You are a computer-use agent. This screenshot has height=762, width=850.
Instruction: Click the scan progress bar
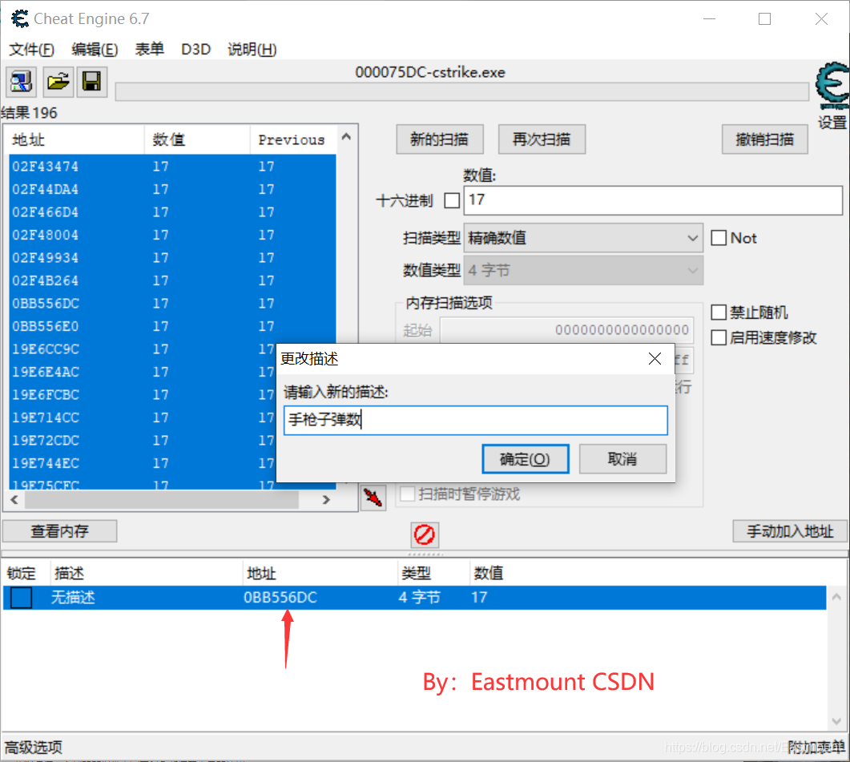click(462, 91)
